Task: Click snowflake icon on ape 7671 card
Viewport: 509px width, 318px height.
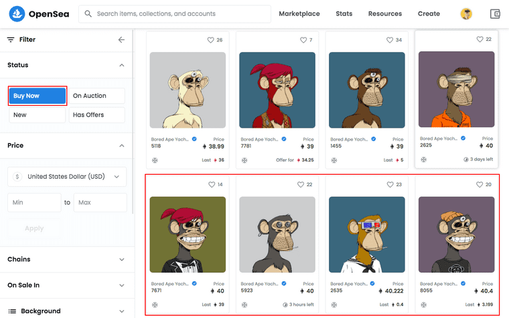Action: (155, 305)
